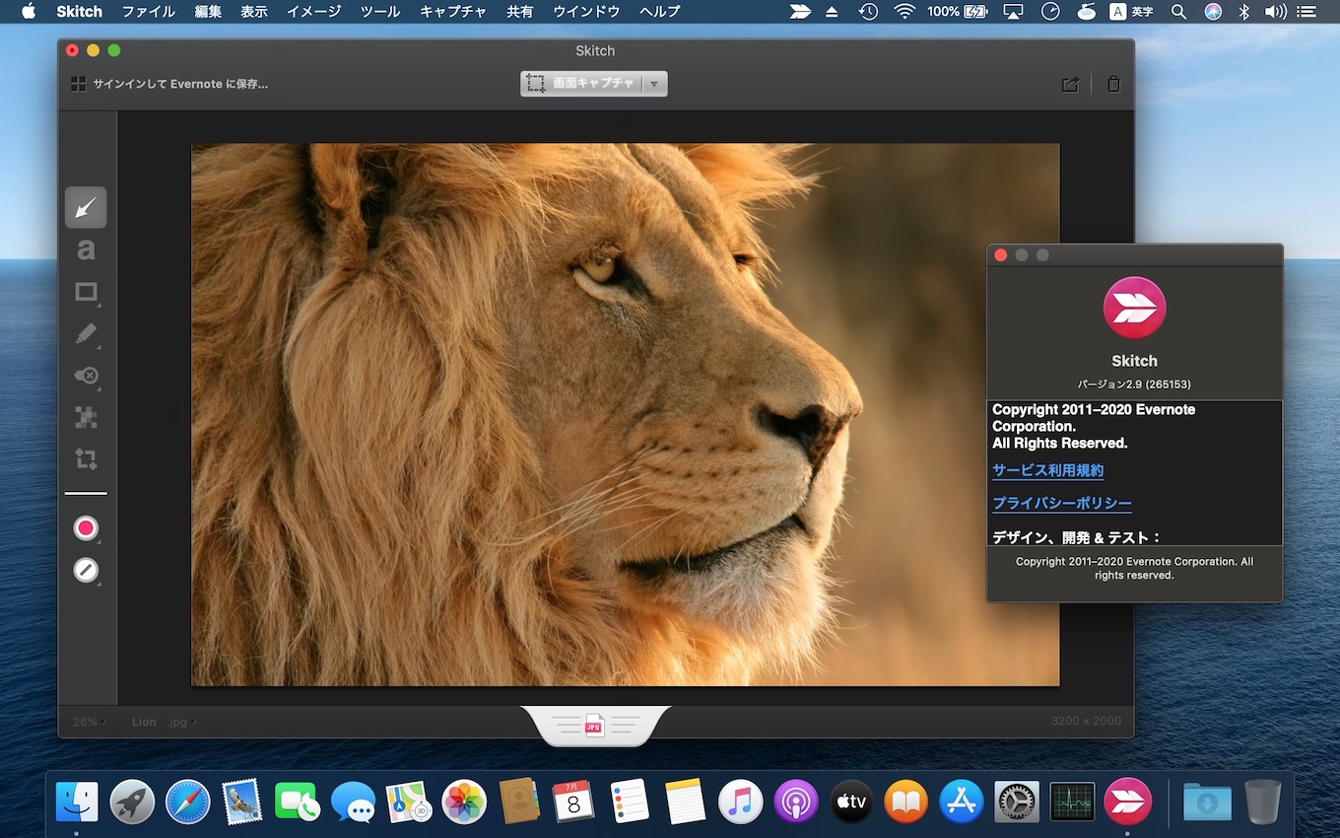Open the サービス利用規約 link
This screenshot has height=838, width=1340.
pyautogui.click(x=1047, y=470)
